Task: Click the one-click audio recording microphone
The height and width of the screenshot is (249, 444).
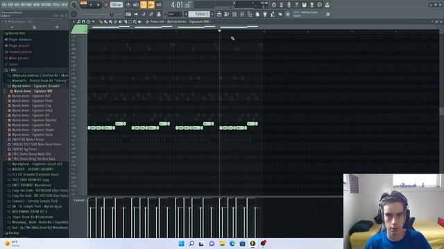Action: tap(289, 5)
